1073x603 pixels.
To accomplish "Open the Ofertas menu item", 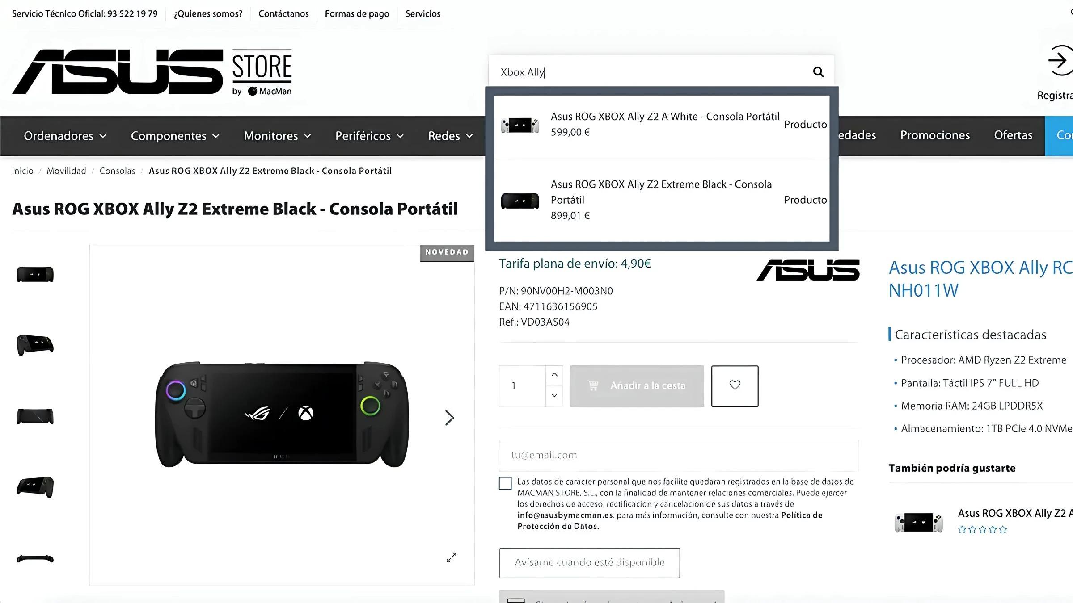I will (x=1013, y=135).
